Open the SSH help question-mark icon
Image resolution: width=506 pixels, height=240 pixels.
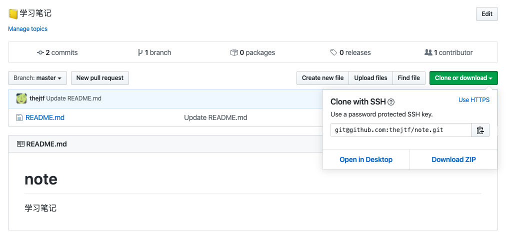391,102
